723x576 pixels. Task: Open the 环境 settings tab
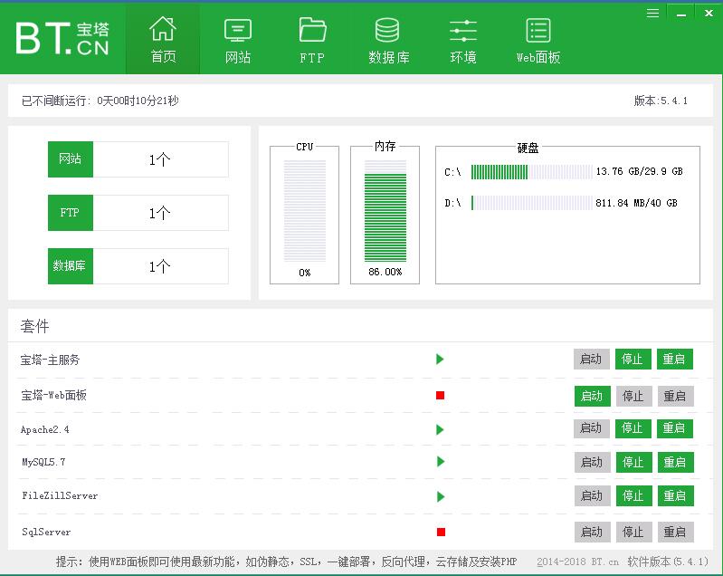click(x=463, y=40)
